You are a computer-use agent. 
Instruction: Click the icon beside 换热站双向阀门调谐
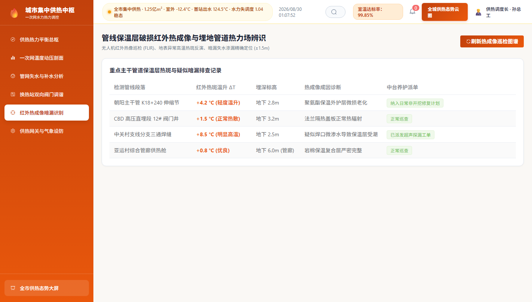pos(13,94)
